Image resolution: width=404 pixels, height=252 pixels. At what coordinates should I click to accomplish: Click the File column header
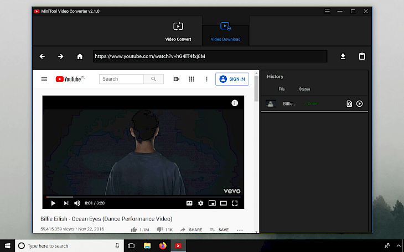point(282,89)
